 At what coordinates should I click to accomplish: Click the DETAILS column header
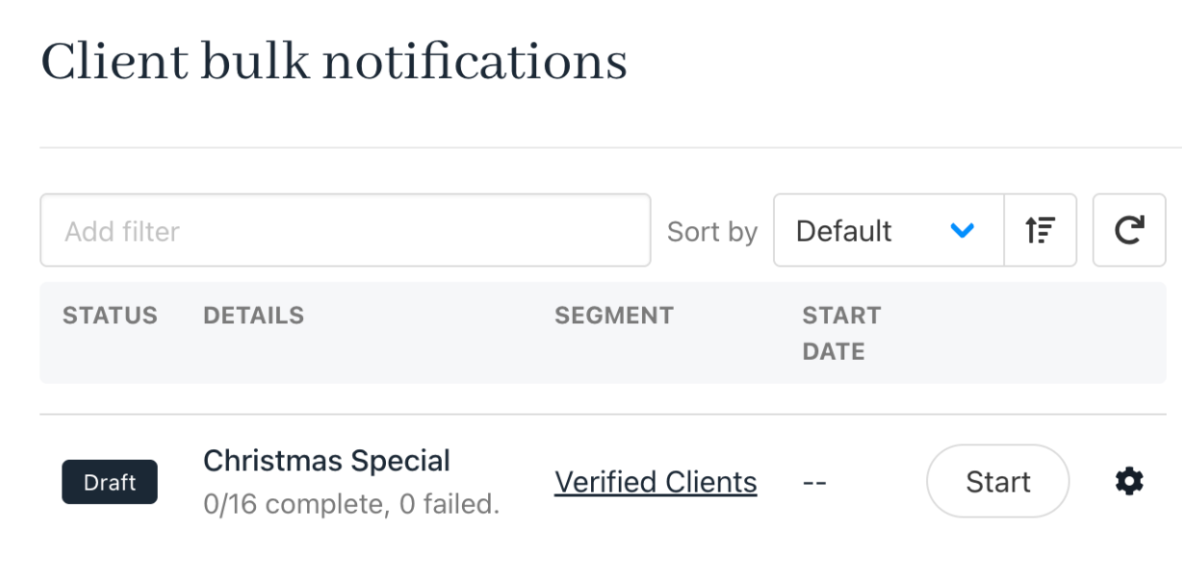(253, 315)
